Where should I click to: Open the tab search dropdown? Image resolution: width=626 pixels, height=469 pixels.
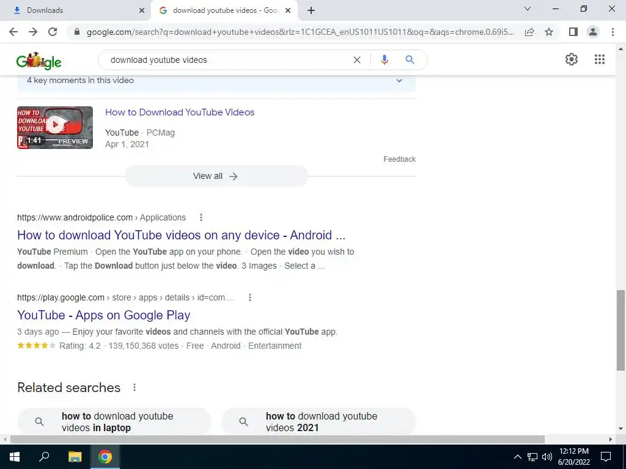pos(528,9)
